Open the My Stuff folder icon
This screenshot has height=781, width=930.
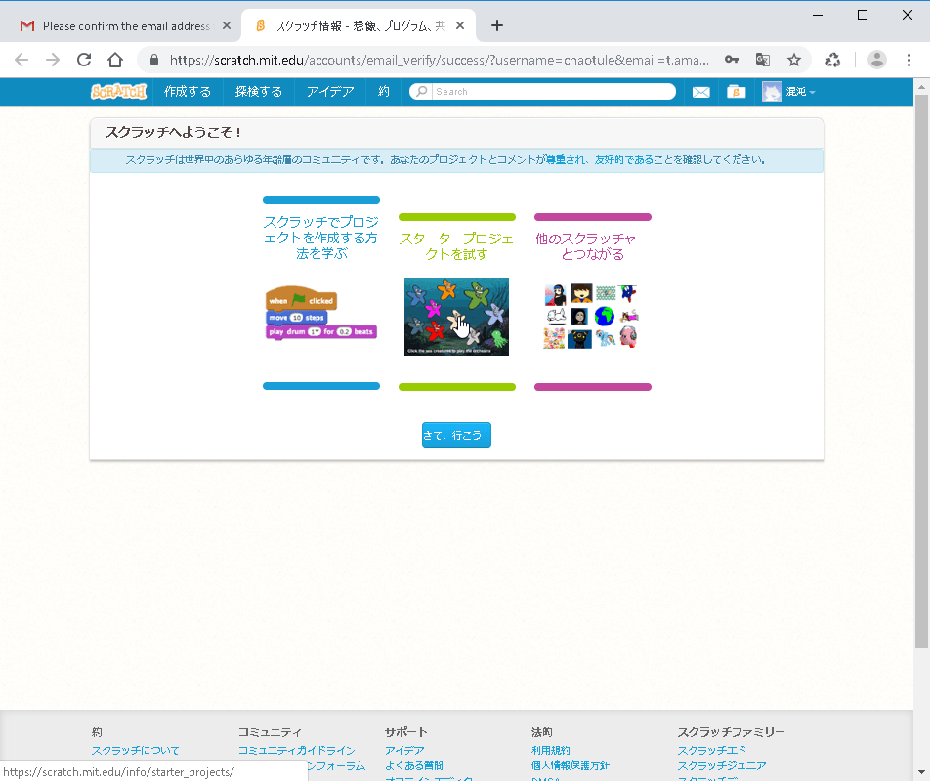point(736,92)
